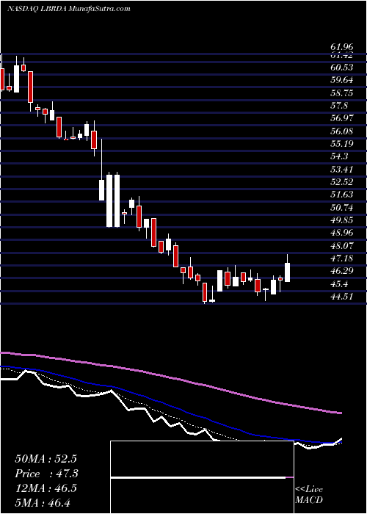Click the MACD inset box
367x514 pixels.
point(202,477)
